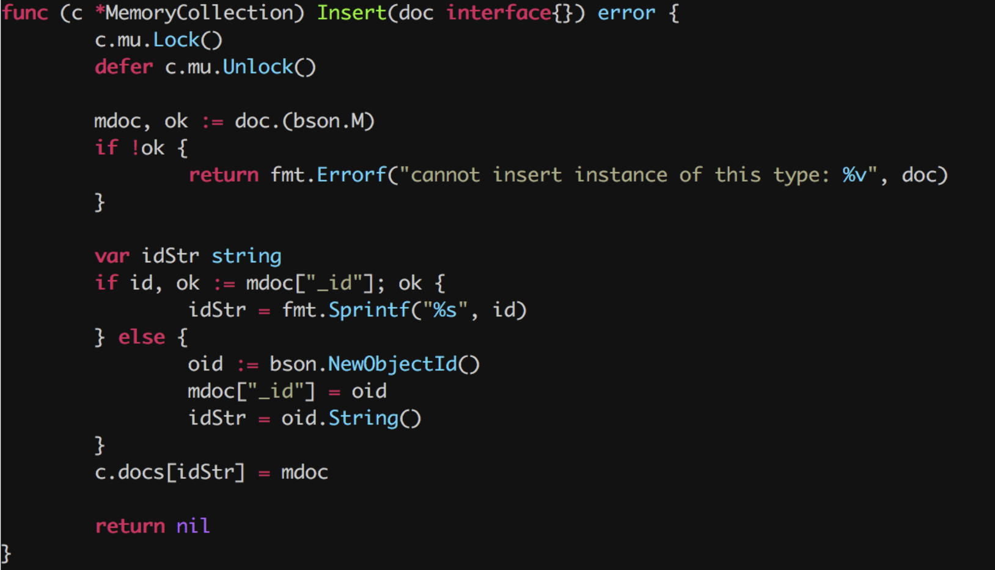Click 'c.docs' in the assignment line
The height and width of the screenshot is (570, 995).
130,472
